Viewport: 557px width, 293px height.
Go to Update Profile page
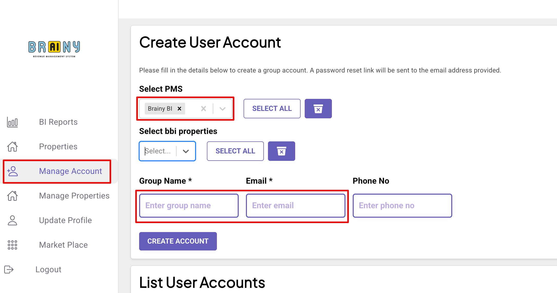coord(65,220)
